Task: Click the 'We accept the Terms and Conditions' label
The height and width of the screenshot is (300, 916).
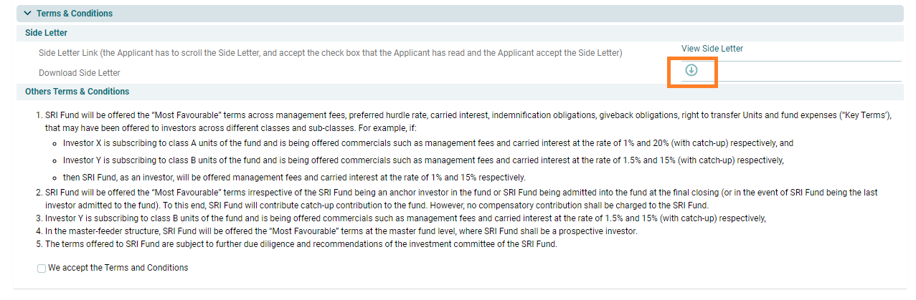Action: tap(118, 268)
